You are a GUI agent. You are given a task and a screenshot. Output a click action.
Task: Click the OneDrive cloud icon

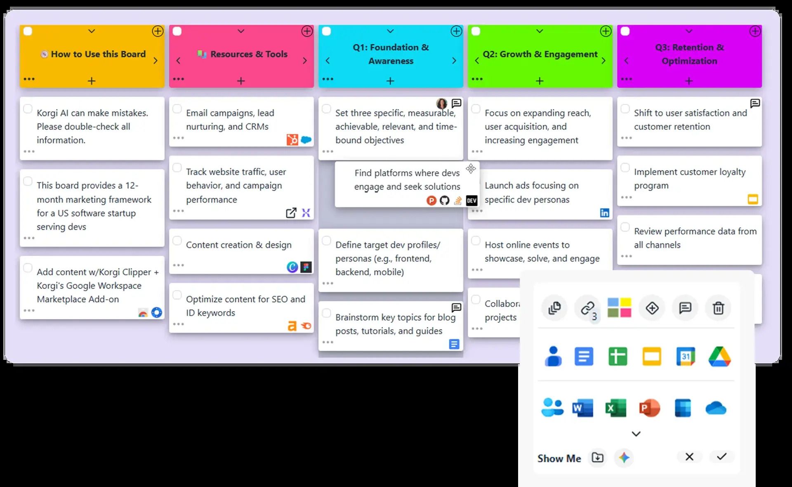[x=716, y=408]
